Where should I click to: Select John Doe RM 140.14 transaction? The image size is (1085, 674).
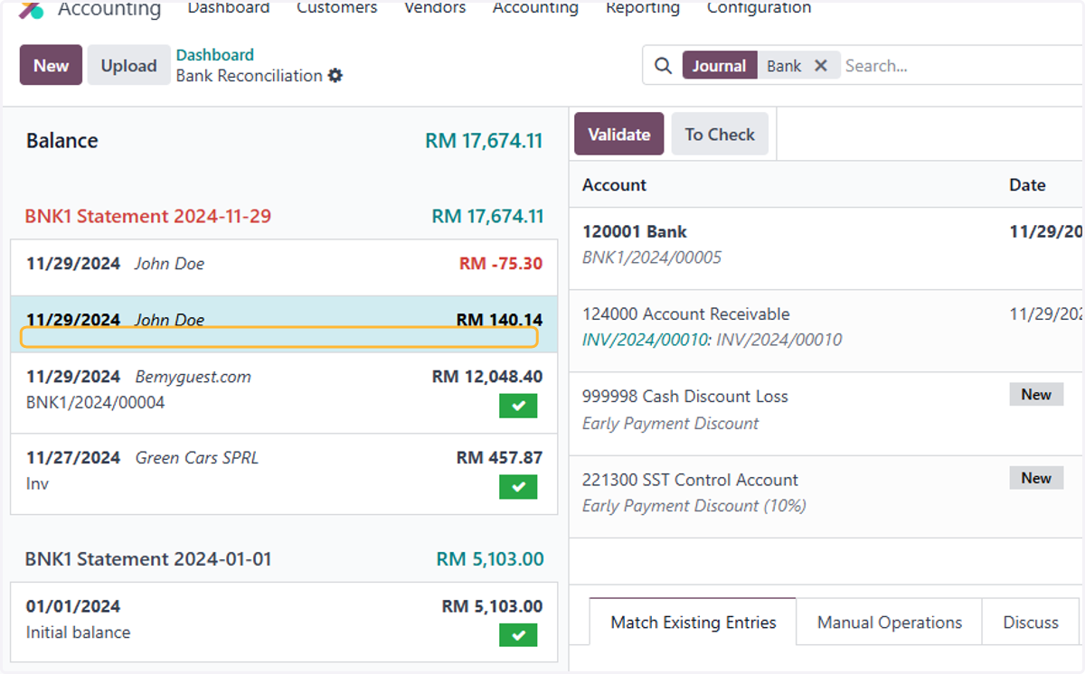(x=284, y=323)
